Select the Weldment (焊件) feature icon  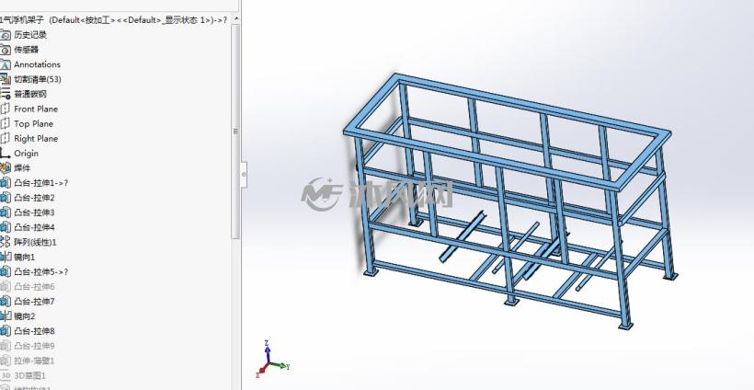[x=5, y=167]
